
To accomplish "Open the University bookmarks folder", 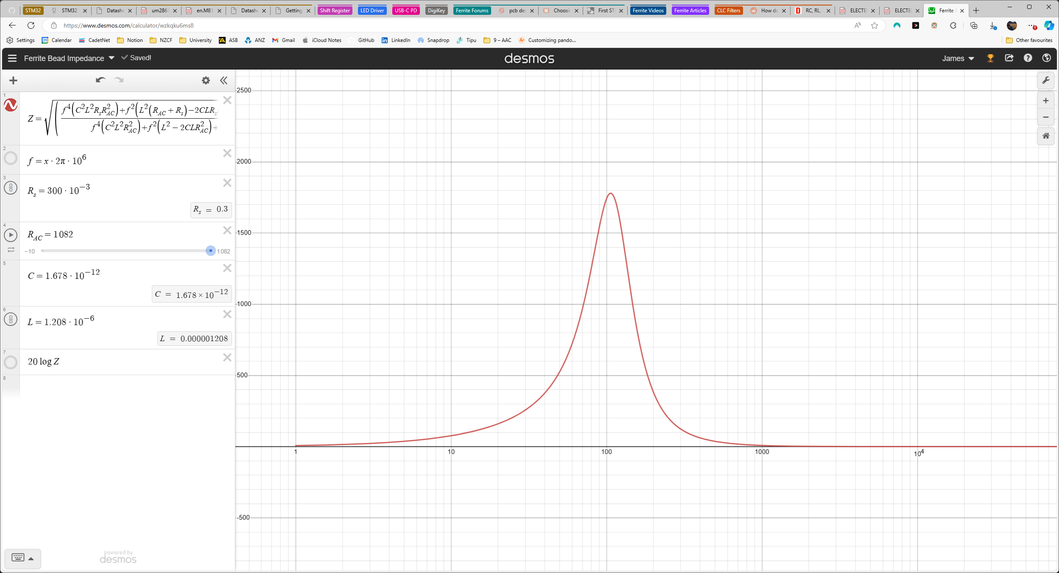I will click(196, 40).
